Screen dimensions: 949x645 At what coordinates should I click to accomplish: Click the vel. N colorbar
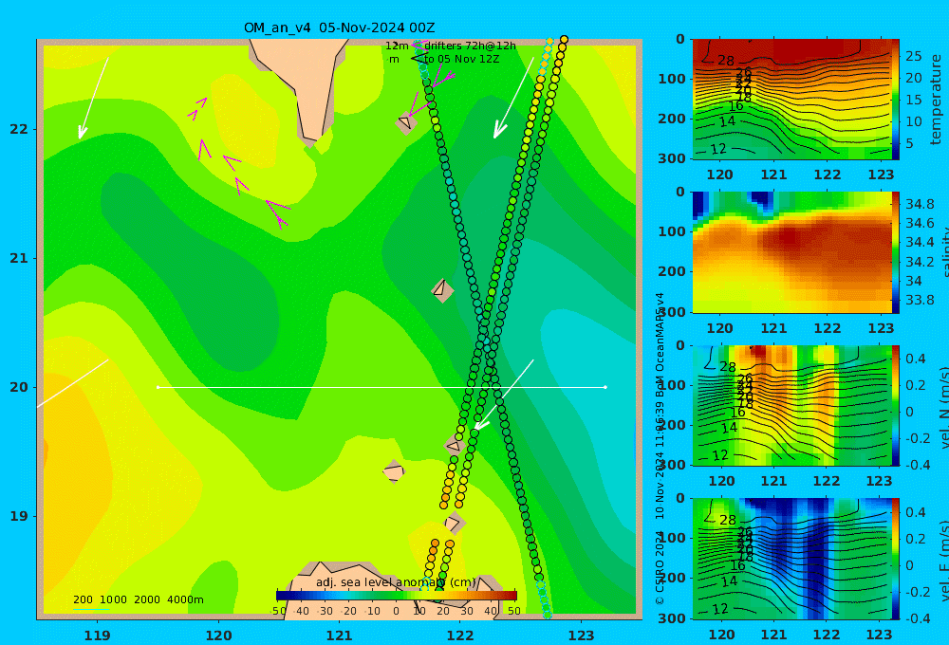click(896, 405)
